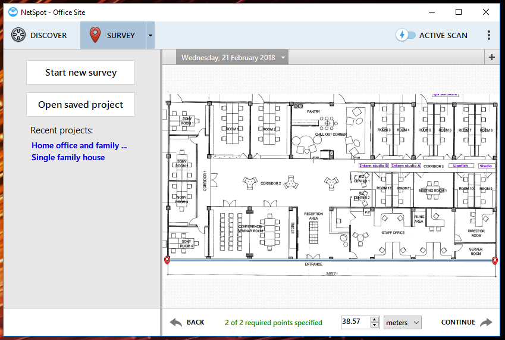Minimize the NetSpot window
Image resolution: width=505 pixels, height=340 pixels.
(432, 13)
